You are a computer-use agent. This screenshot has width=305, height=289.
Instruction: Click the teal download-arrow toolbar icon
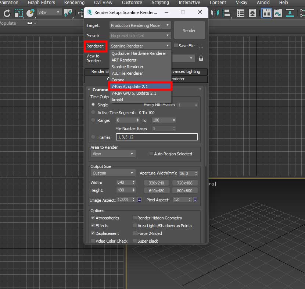coord(290,13)
